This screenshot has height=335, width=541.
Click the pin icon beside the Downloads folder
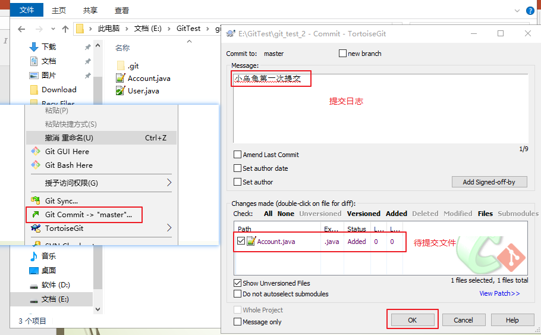click(87, 47)
